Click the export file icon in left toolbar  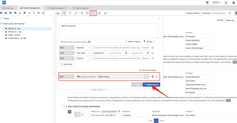pos(34,13)
